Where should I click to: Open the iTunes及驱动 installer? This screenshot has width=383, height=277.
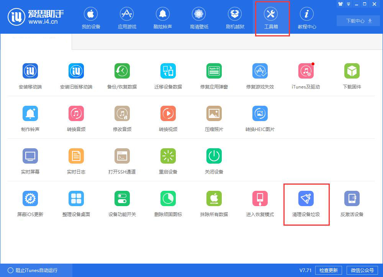click(306, 75)
